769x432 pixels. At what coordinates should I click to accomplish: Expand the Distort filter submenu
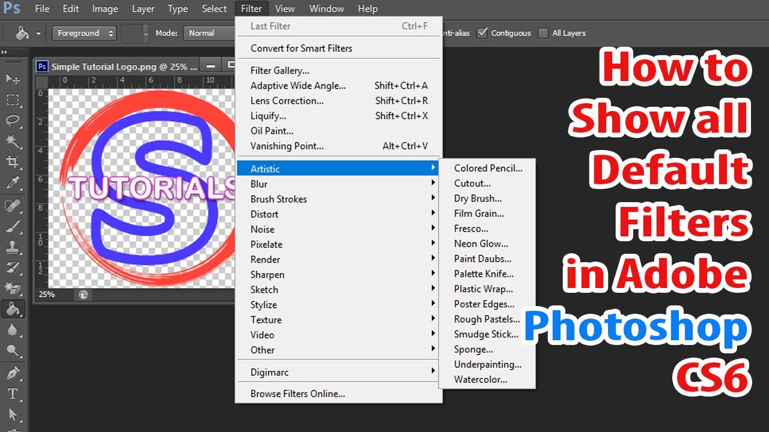[339, 214]
